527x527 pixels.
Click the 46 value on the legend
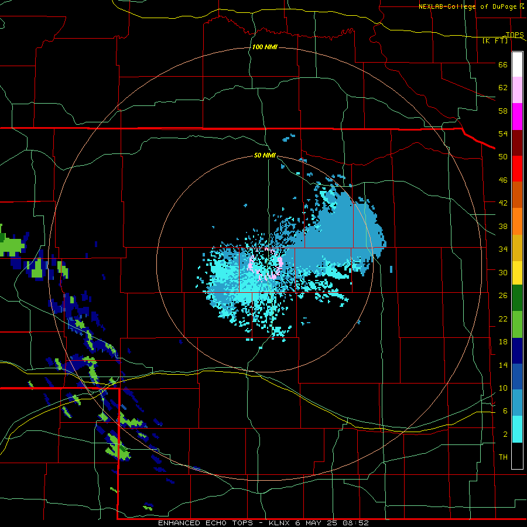(x=503, y=180)
